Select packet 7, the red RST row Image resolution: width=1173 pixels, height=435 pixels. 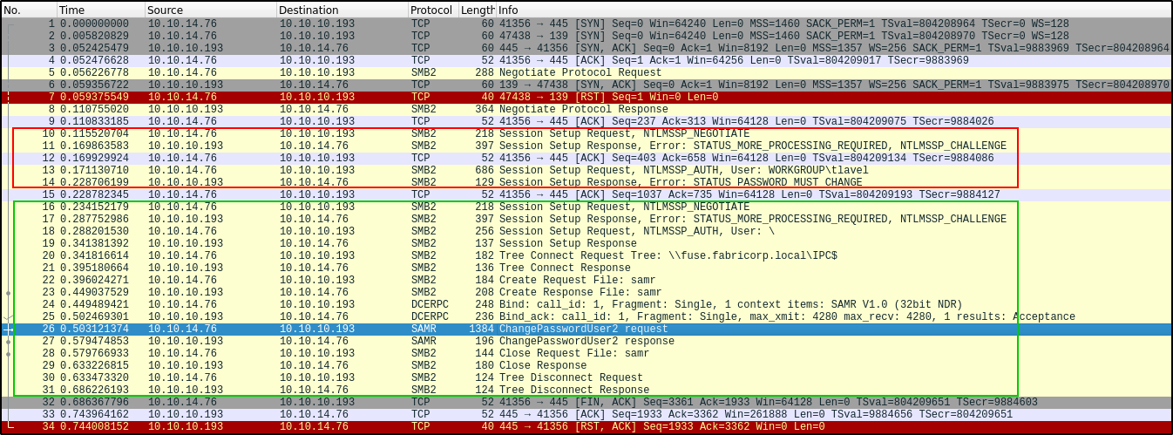tap(566, 97)
